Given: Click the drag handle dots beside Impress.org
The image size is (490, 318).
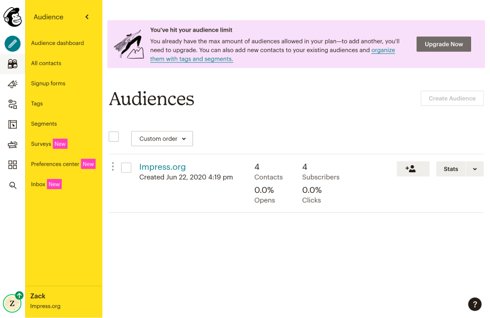Looking at the screenshot, I should [x=113, y=167].
